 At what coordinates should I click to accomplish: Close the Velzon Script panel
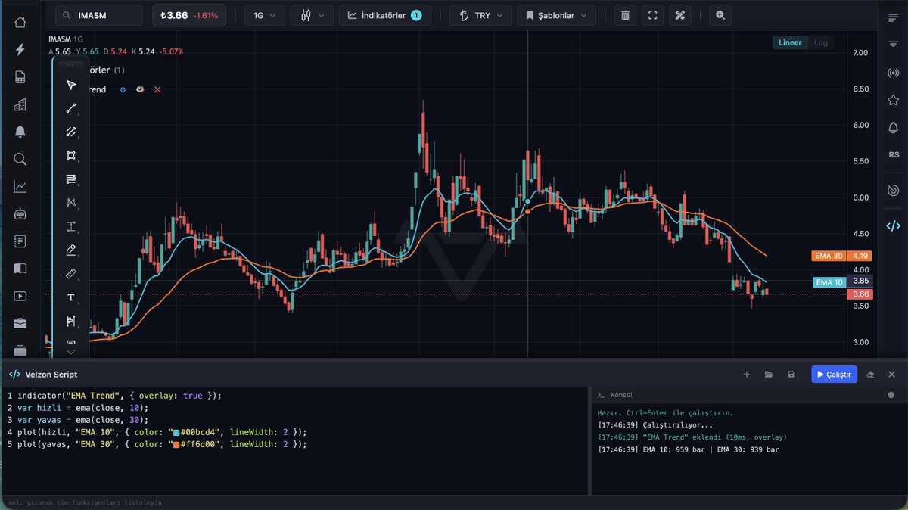[891, 374]
